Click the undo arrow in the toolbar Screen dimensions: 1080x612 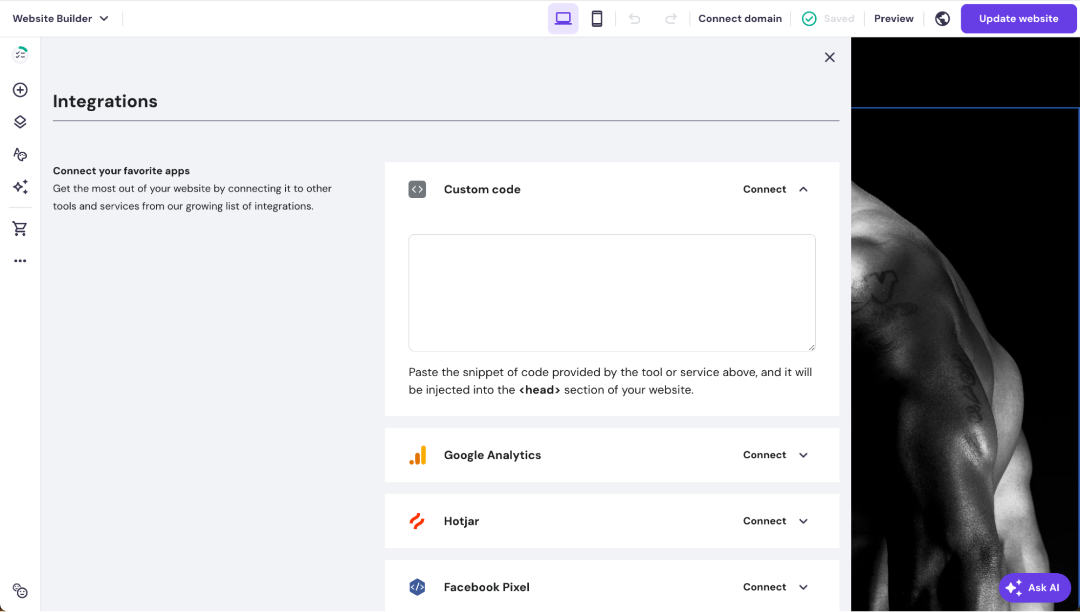634,18
